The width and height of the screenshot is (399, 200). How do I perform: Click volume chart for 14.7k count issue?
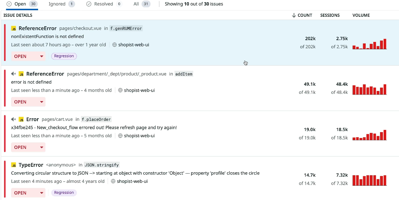[369, 180]
